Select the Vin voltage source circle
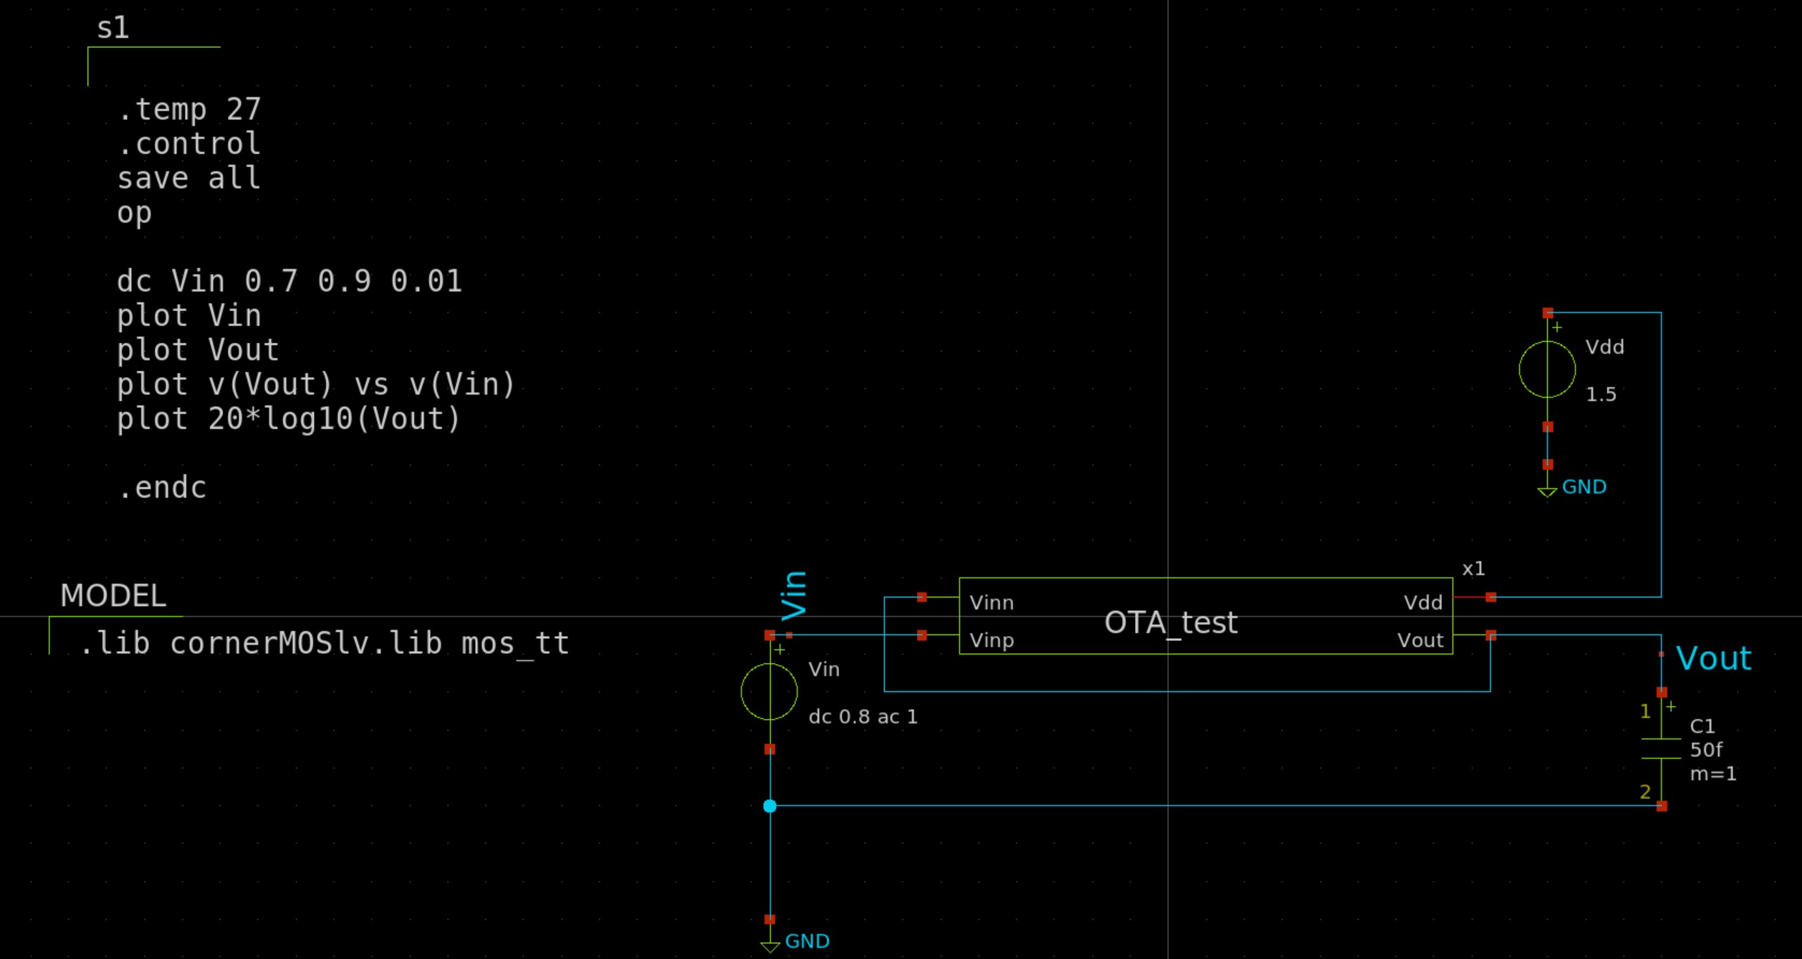Screen dimensions: 1802x959 (x=769, y=692)
